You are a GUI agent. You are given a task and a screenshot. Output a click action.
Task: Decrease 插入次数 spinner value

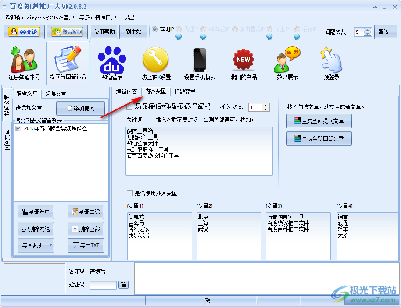point(266,109)
